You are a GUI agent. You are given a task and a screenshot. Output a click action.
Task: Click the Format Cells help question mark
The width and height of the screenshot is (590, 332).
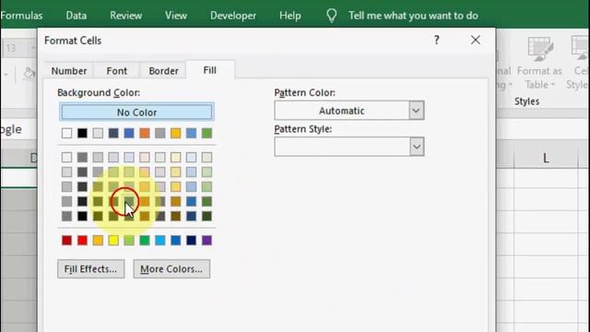pyautogui.click(x=436, y=40)
